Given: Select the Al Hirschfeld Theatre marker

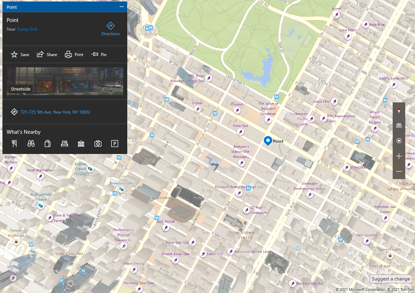Looking at the screenshot, I should (x=40, y=206).
